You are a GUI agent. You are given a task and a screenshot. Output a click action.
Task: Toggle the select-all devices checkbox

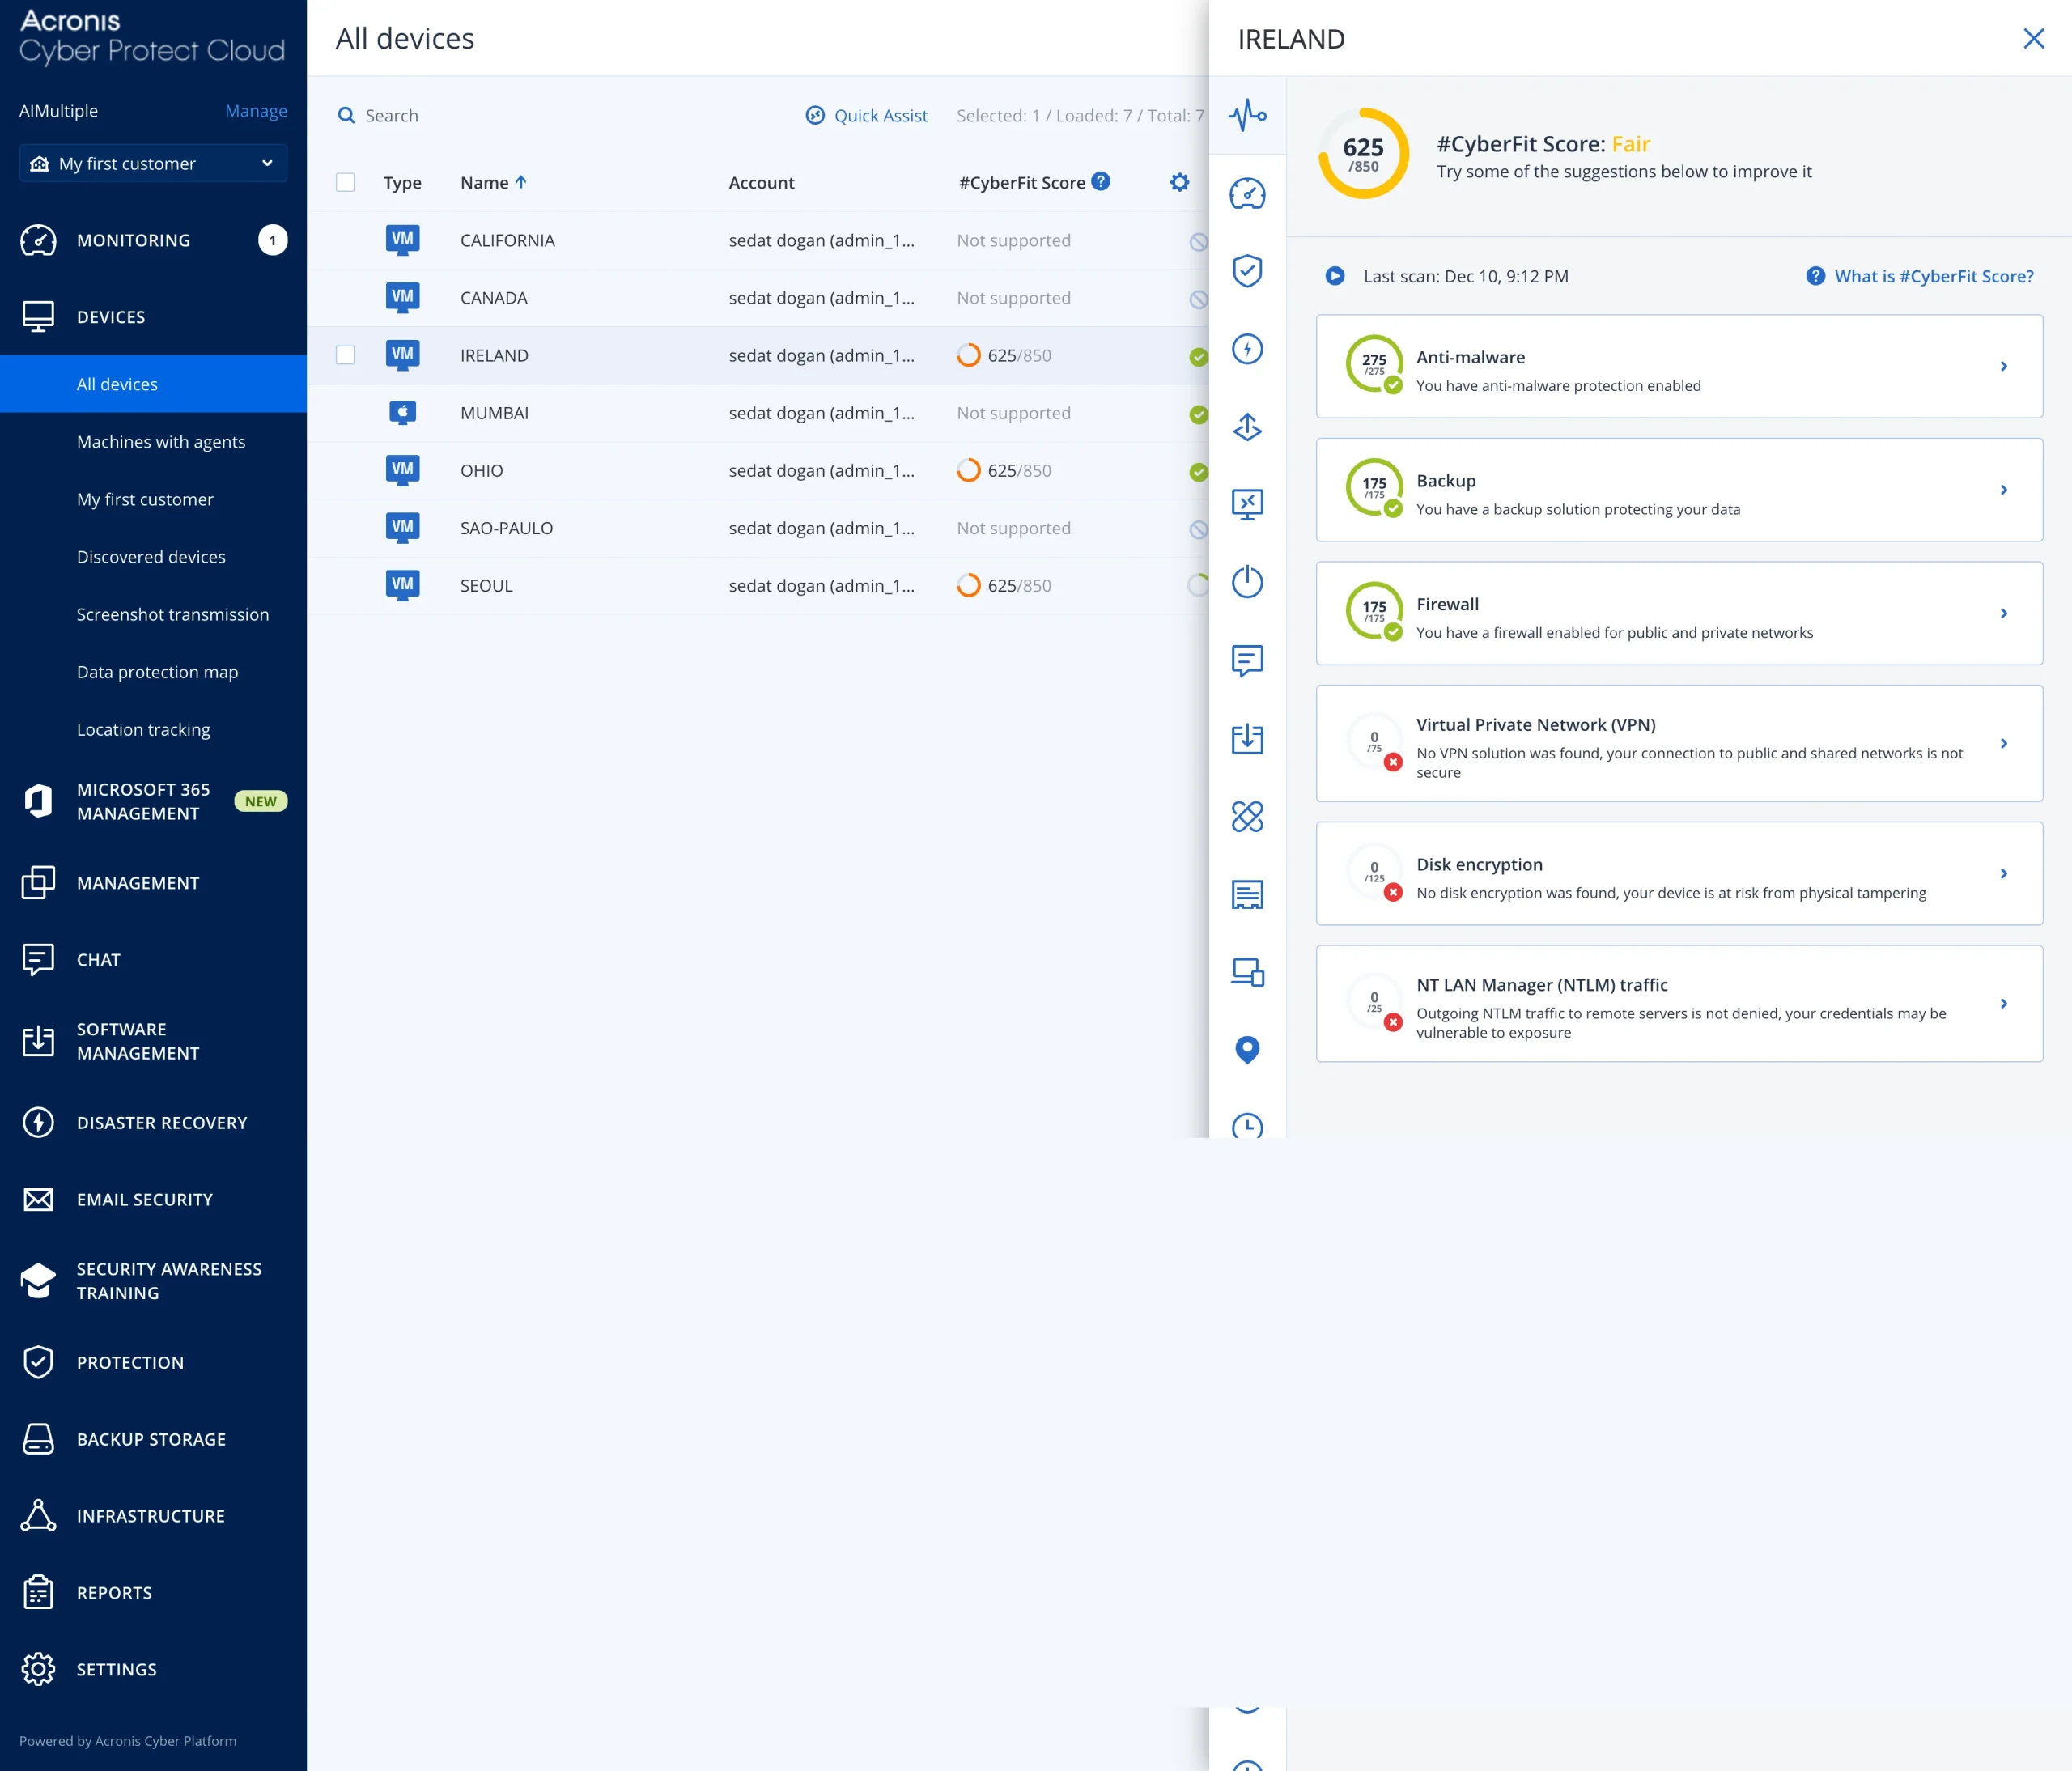[x=345, y=182]
